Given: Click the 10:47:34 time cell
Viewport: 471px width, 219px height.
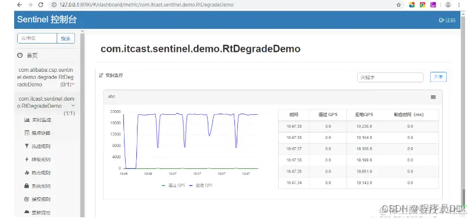Looking at the screenshot, I should [294, 182].
